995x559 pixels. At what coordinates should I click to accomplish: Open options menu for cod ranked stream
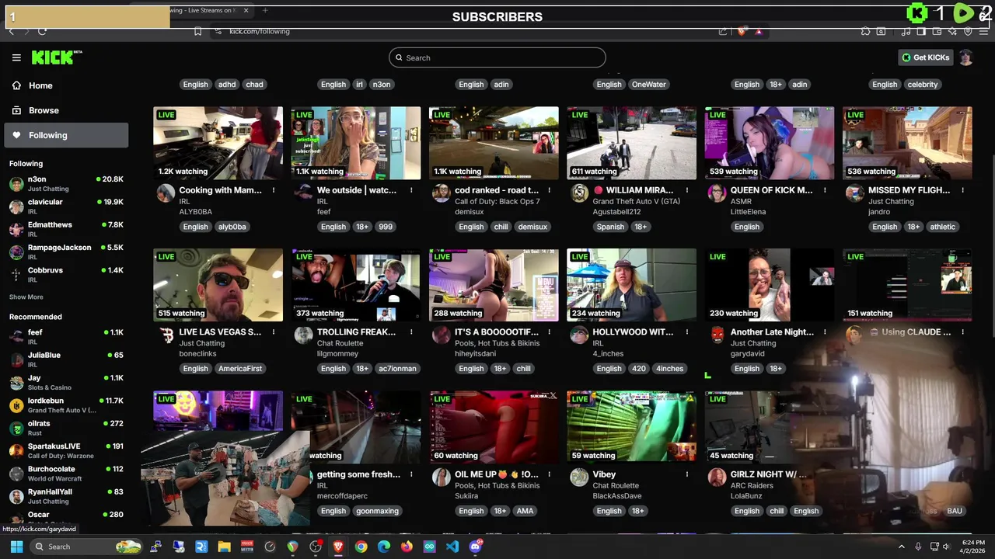click(549, 190)
